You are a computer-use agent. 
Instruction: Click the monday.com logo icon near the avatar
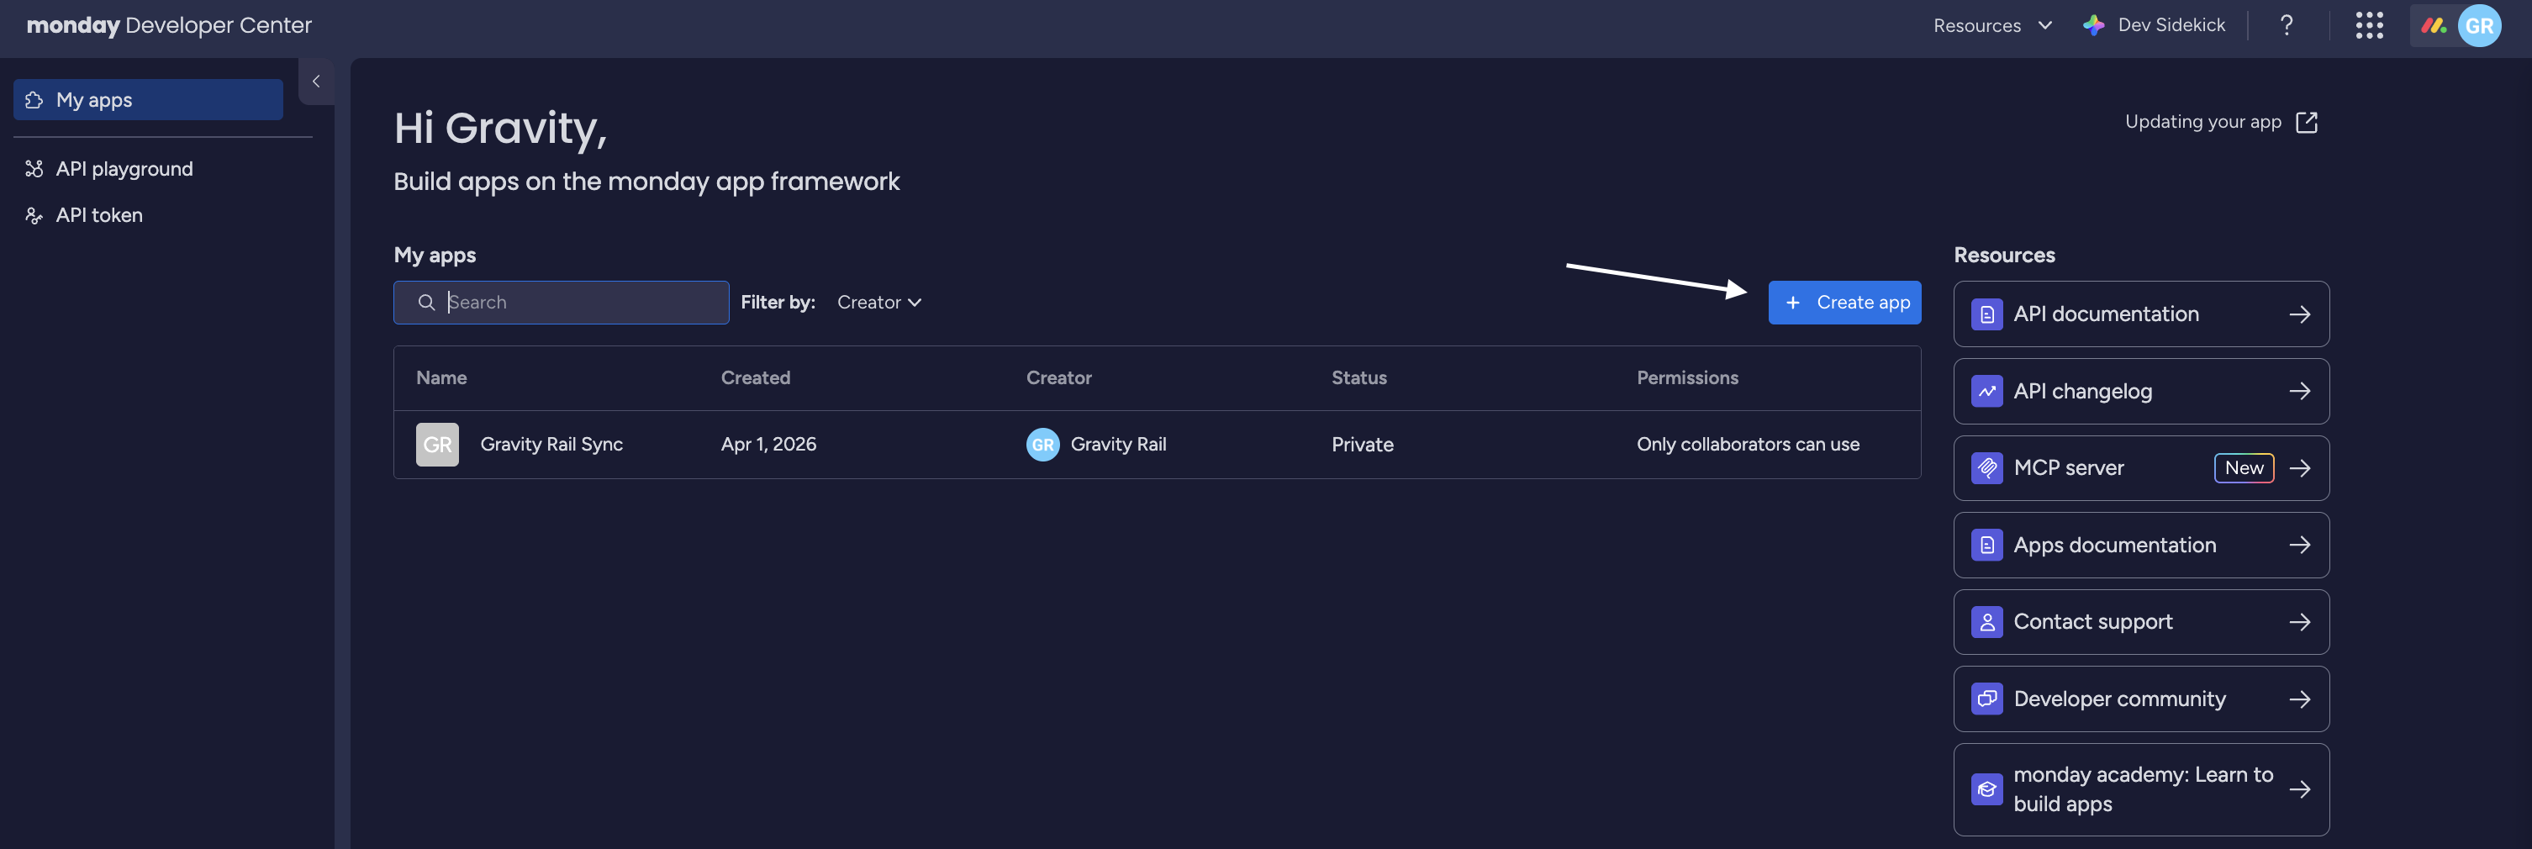(2434, 24)
